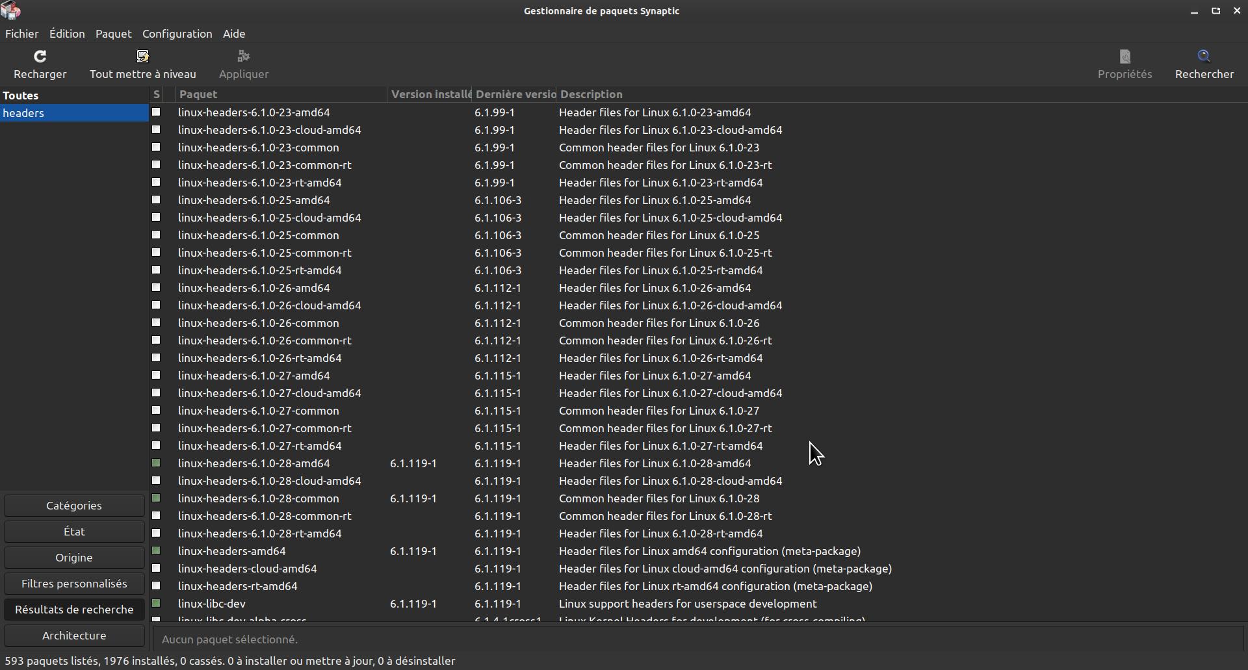Switch to the Origine filter view
1248x670 pixels.
coord(74,558)
